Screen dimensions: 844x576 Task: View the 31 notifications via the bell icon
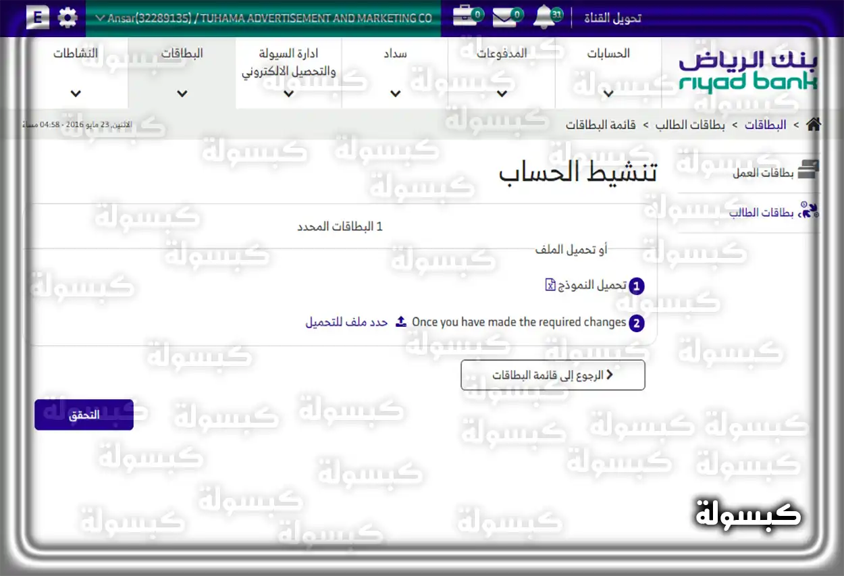[x=544, y=18]
